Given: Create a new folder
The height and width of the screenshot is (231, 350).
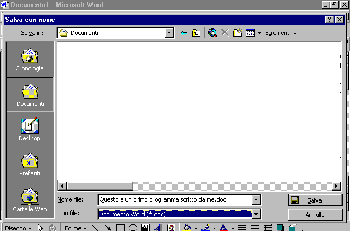Looking at the screenshot, I should [x=238, y=33].
